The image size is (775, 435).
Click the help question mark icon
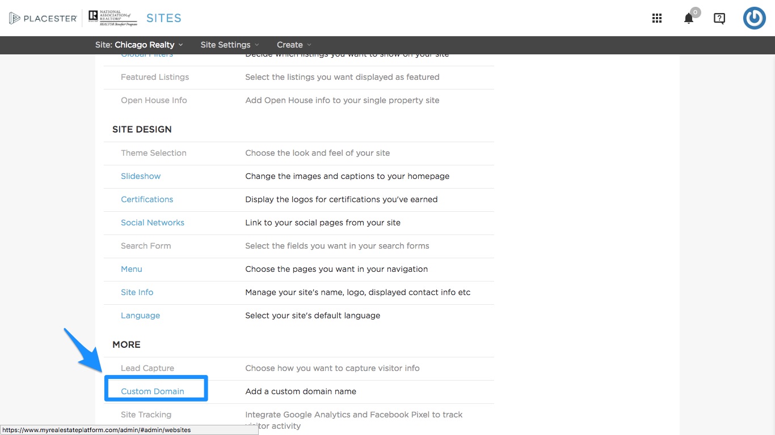point(719,18)
